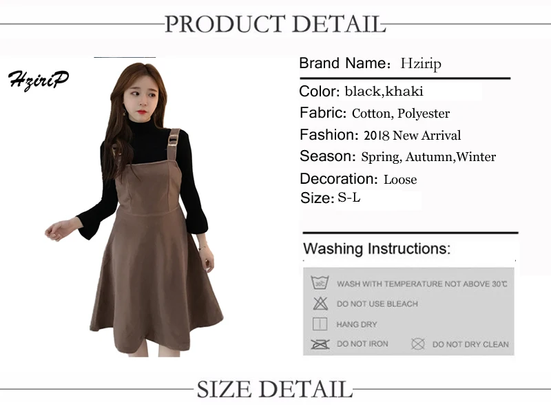Click the SIZE DETAIL heading

(274, 389)
